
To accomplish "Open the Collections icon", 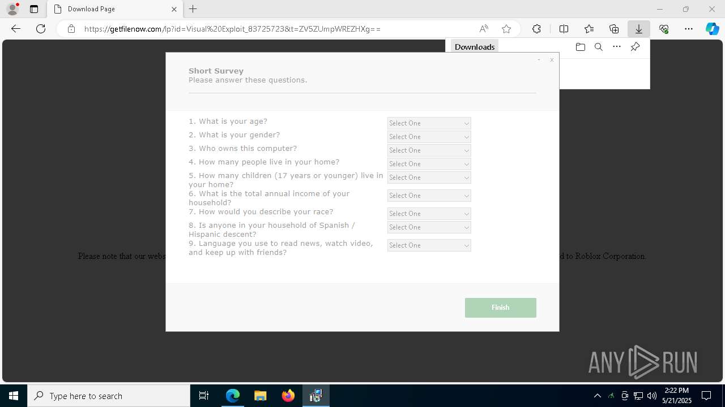I will 614,29.
